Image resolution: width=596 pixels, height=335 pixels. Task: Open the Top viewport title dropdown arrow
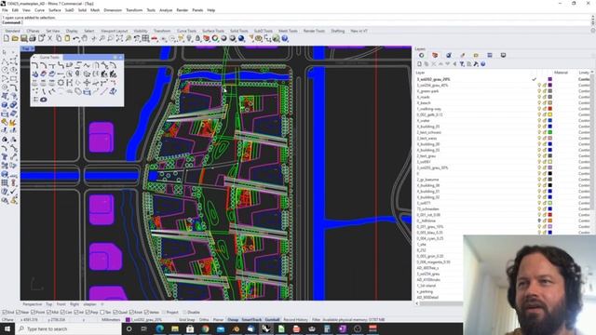pyautogui.click(x=32, y=48)
